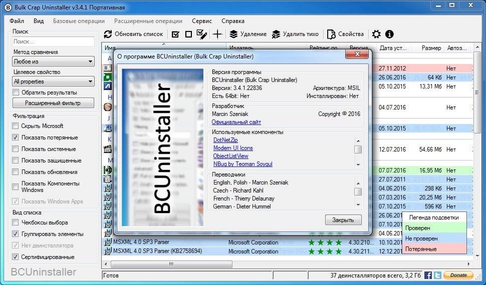
Task: Open the Метод сравнения dropdown (Любое из)
Action: click(x=53, y=61)
